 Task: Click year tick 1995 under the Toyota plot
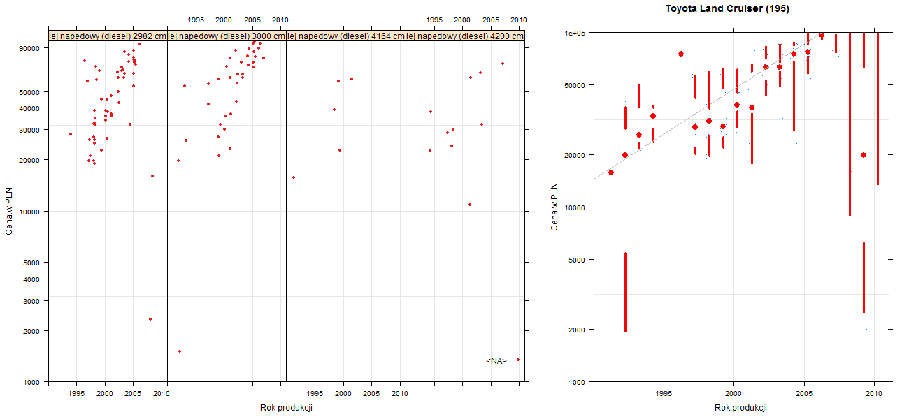click(x=664, y=394)
